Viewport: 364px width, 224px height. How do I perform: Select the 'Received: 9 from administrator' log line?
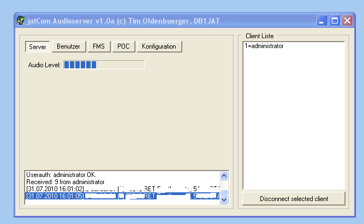[65, 182]
